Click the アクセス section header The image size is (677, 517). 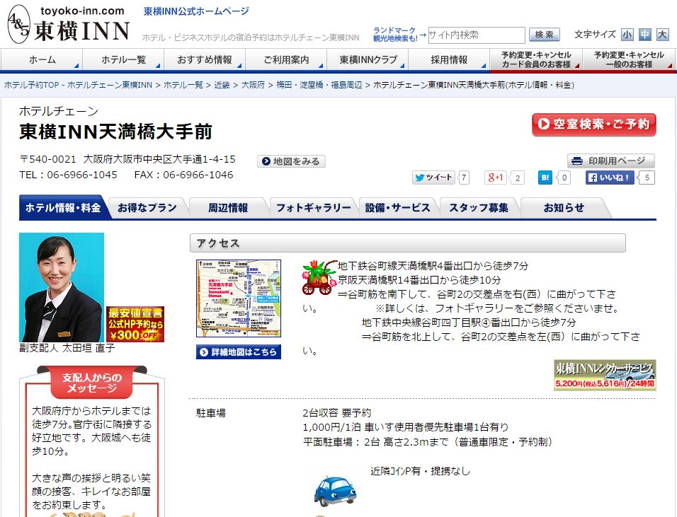point(408,243)
